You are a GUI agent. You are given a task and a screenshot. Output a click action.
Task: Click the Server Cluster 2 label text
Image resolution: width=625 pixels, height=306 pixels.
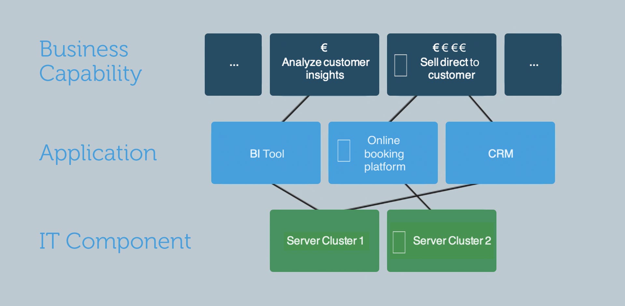[451, 241]
